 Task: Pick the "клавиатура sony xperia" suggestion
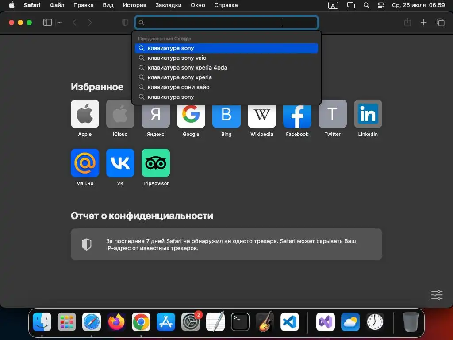[x=226, y=77]
